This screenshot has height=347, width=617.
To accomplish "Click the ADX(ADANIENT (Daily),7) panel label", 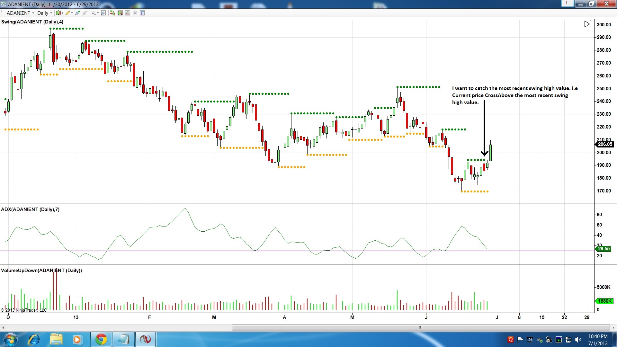I will (30, 209).
